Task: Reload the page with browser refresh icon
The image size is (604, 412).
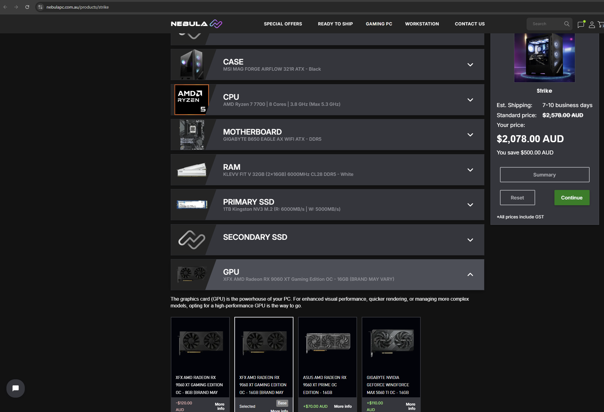Action: [x=27, y=7]
